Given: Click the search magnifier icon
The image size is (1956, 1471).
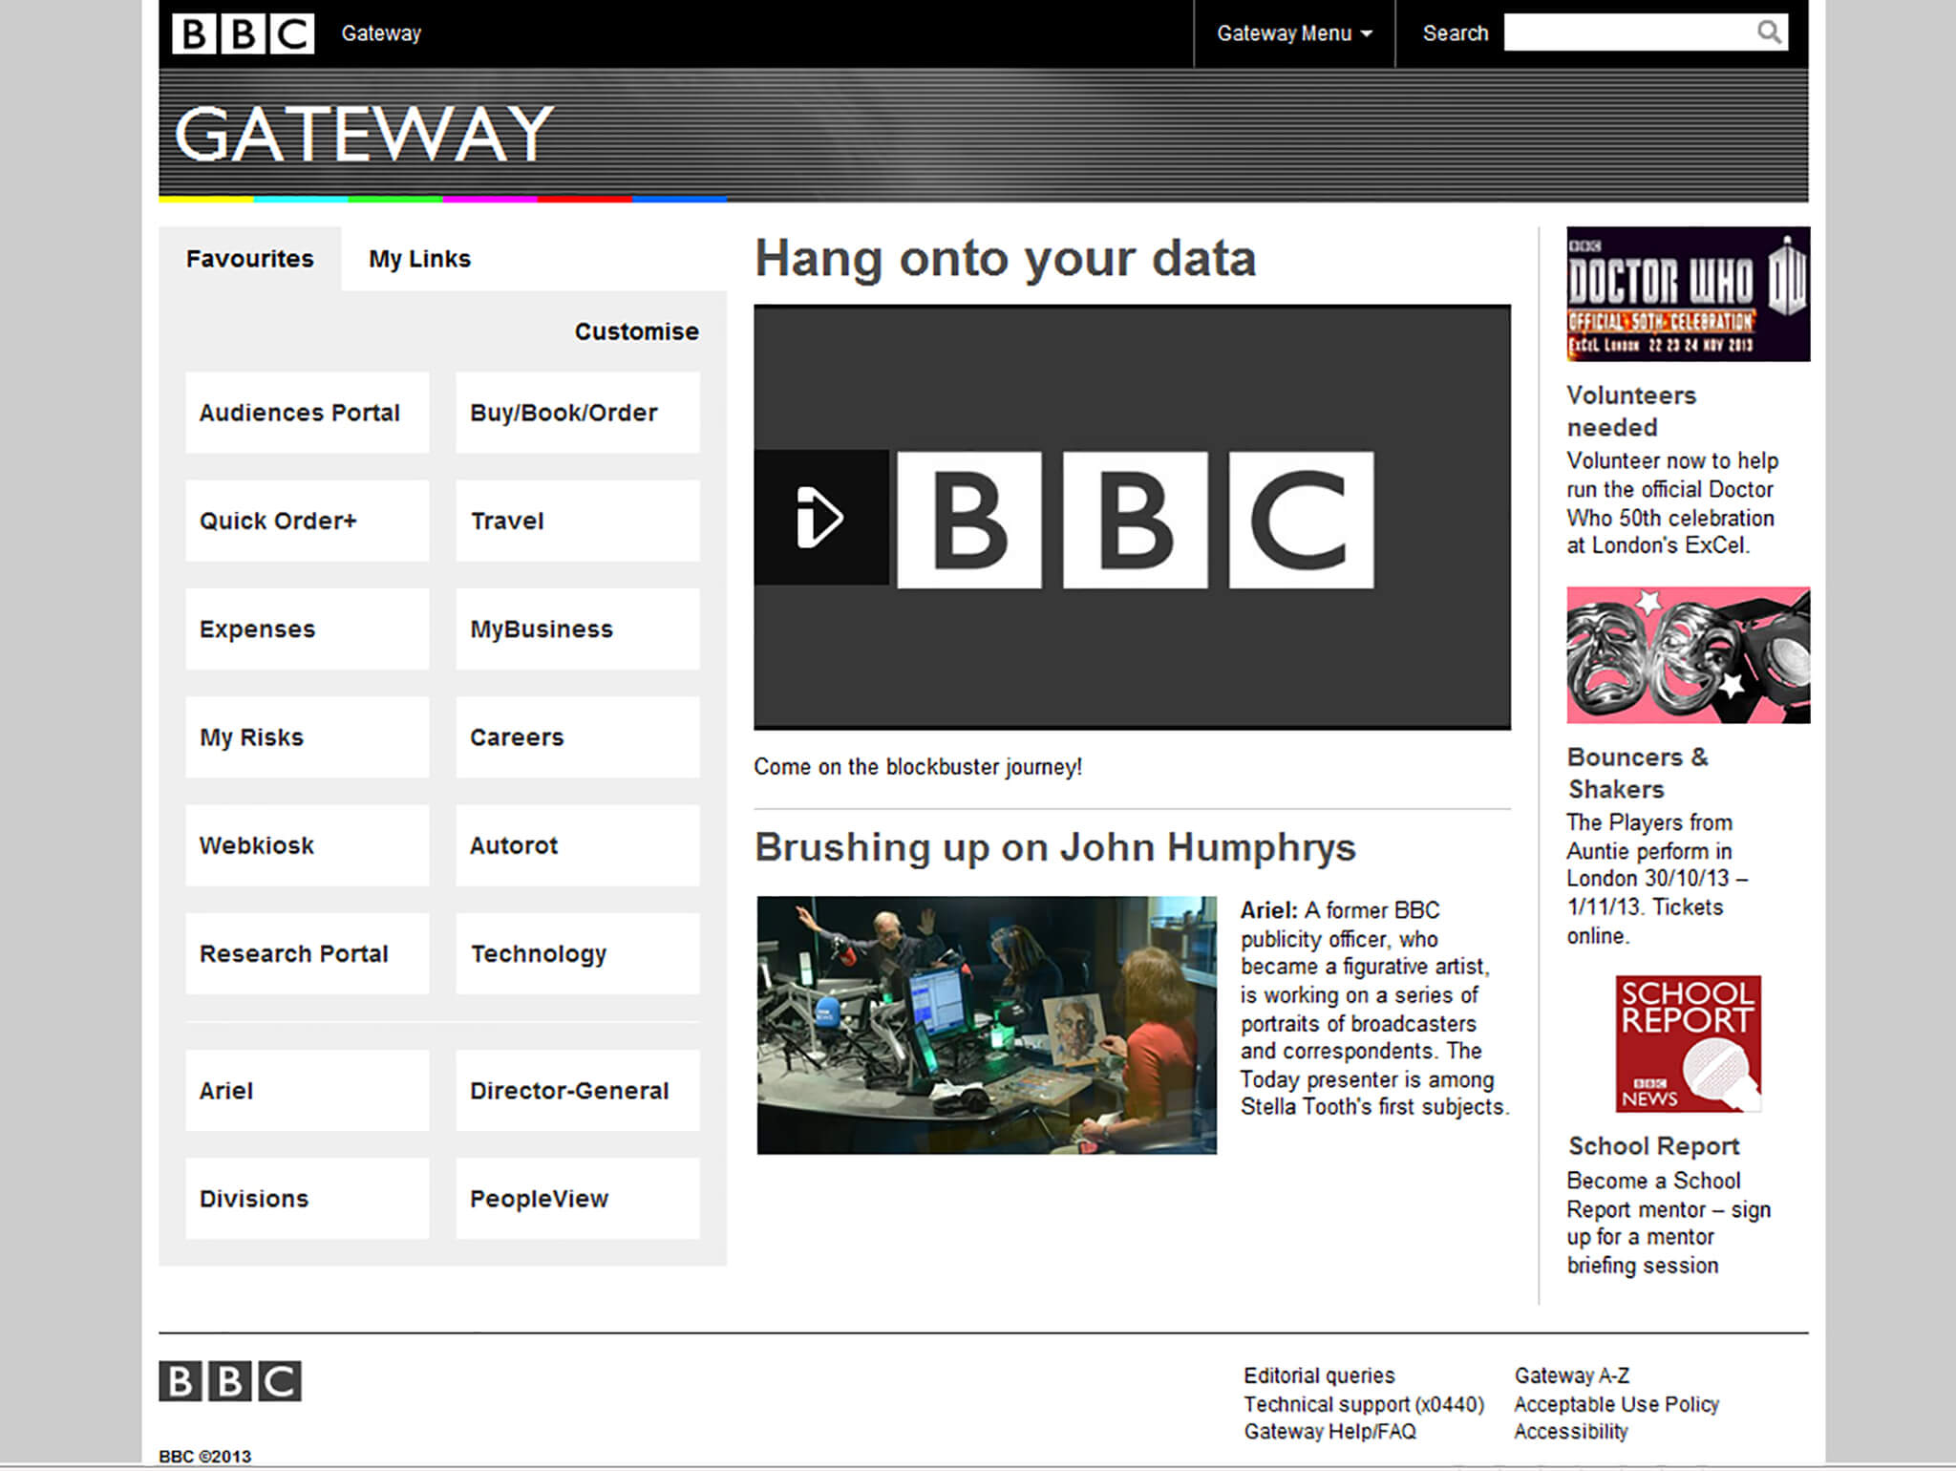Looking at the screenshot, I should [1769, 32].
